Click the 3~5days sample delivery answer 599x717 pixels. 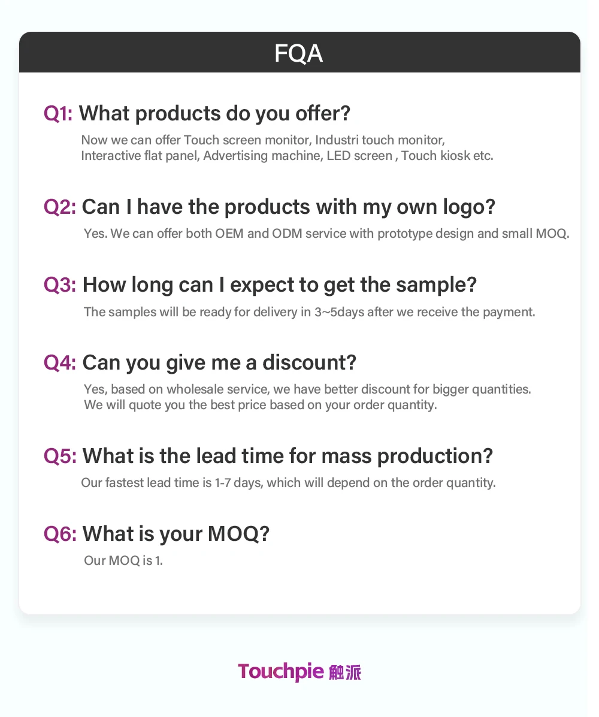tap(309, 312)
